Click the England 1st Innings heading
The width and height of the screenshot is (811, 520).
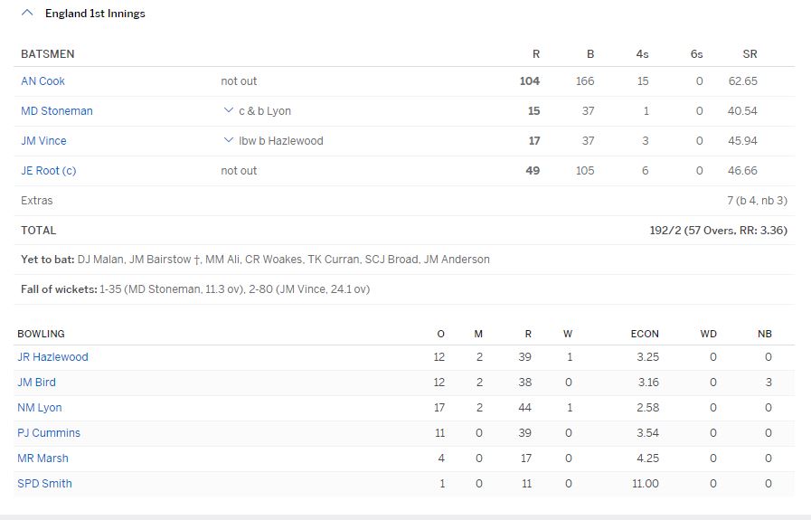pos(95,14)
